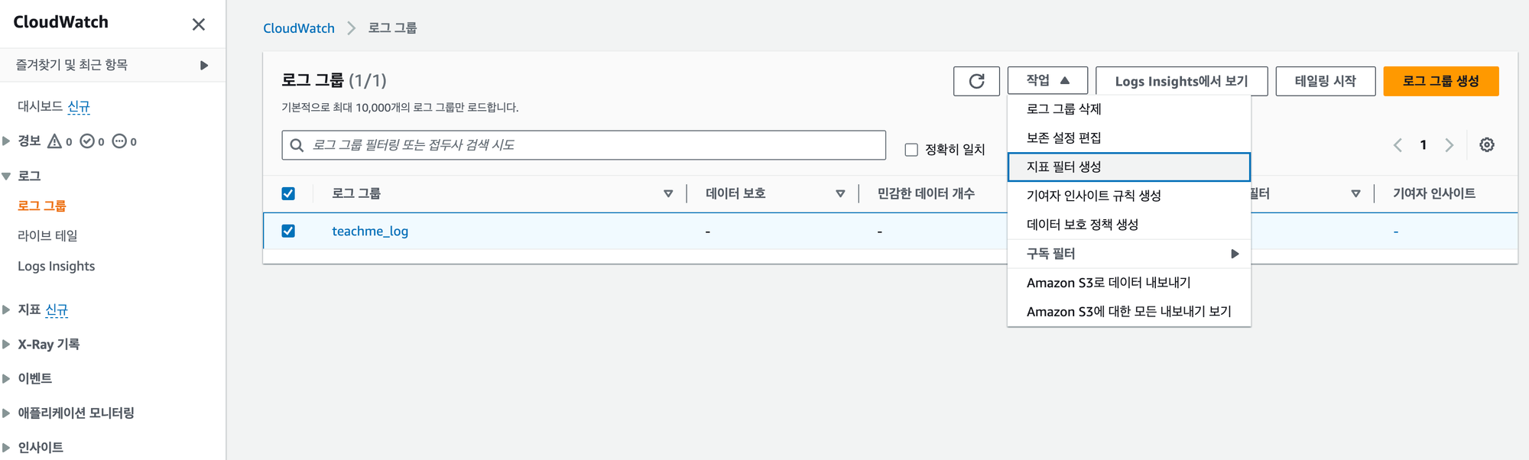This screenshot has width=1529, height=460.
Task: Expand the 지표 sidebar section
Action: (6, 310)
